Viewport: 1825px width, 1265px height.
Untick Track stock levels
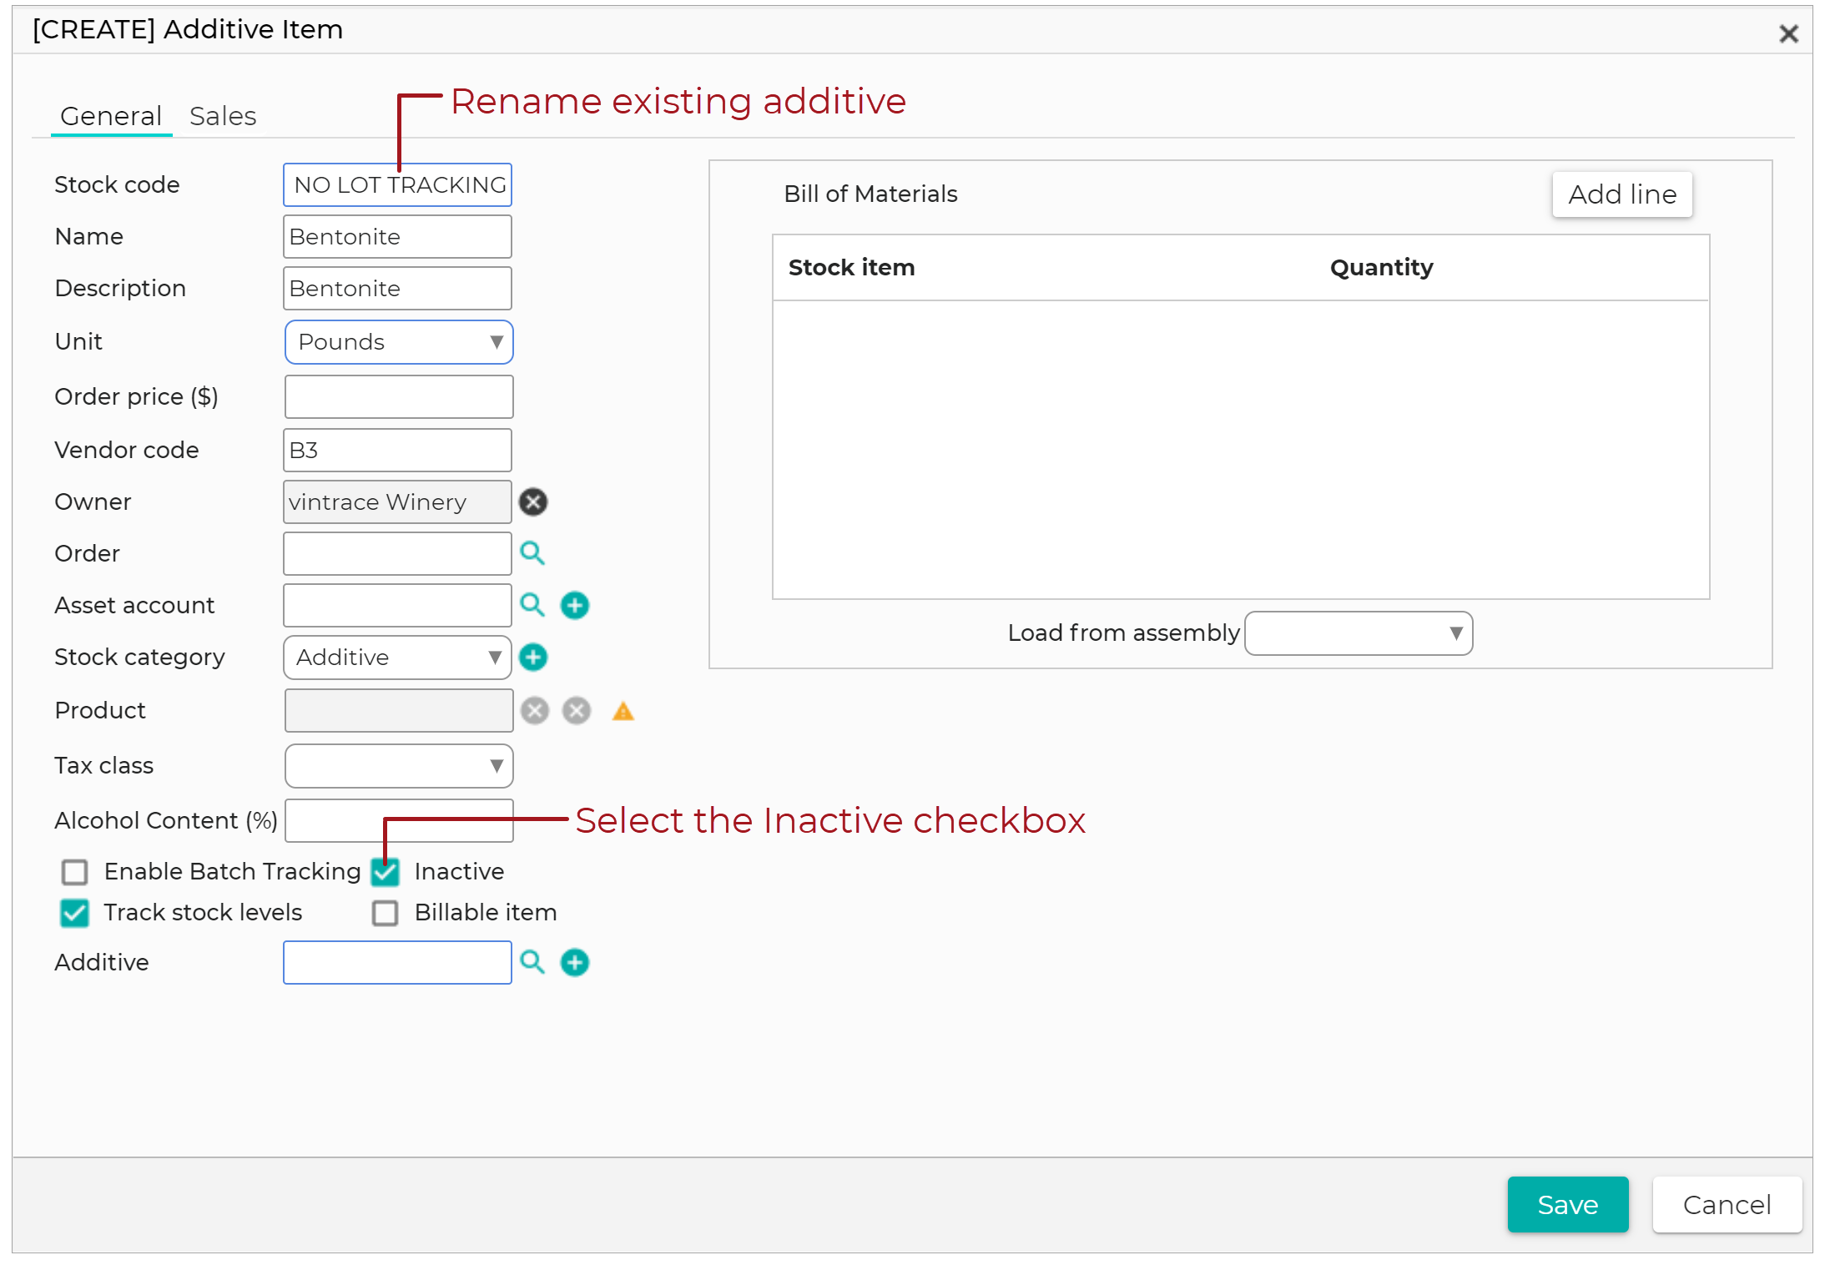tap(74, 912)
